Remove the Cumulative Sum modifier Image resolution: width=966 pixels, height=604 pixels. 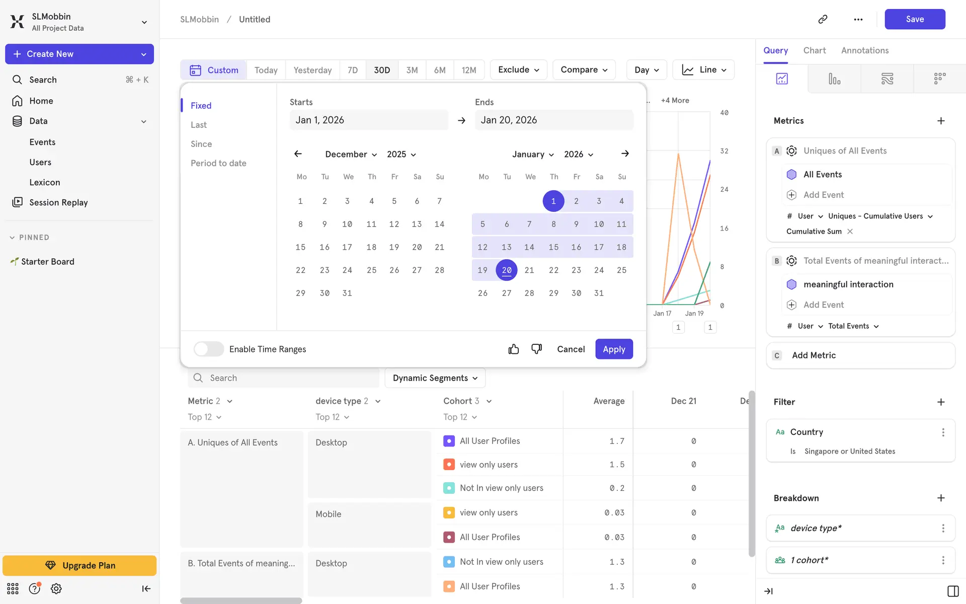(850, 232)
